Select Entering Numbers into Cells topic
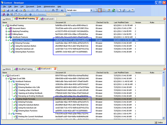The height and width of the screenshot is (125, 167). click(29, 87)
